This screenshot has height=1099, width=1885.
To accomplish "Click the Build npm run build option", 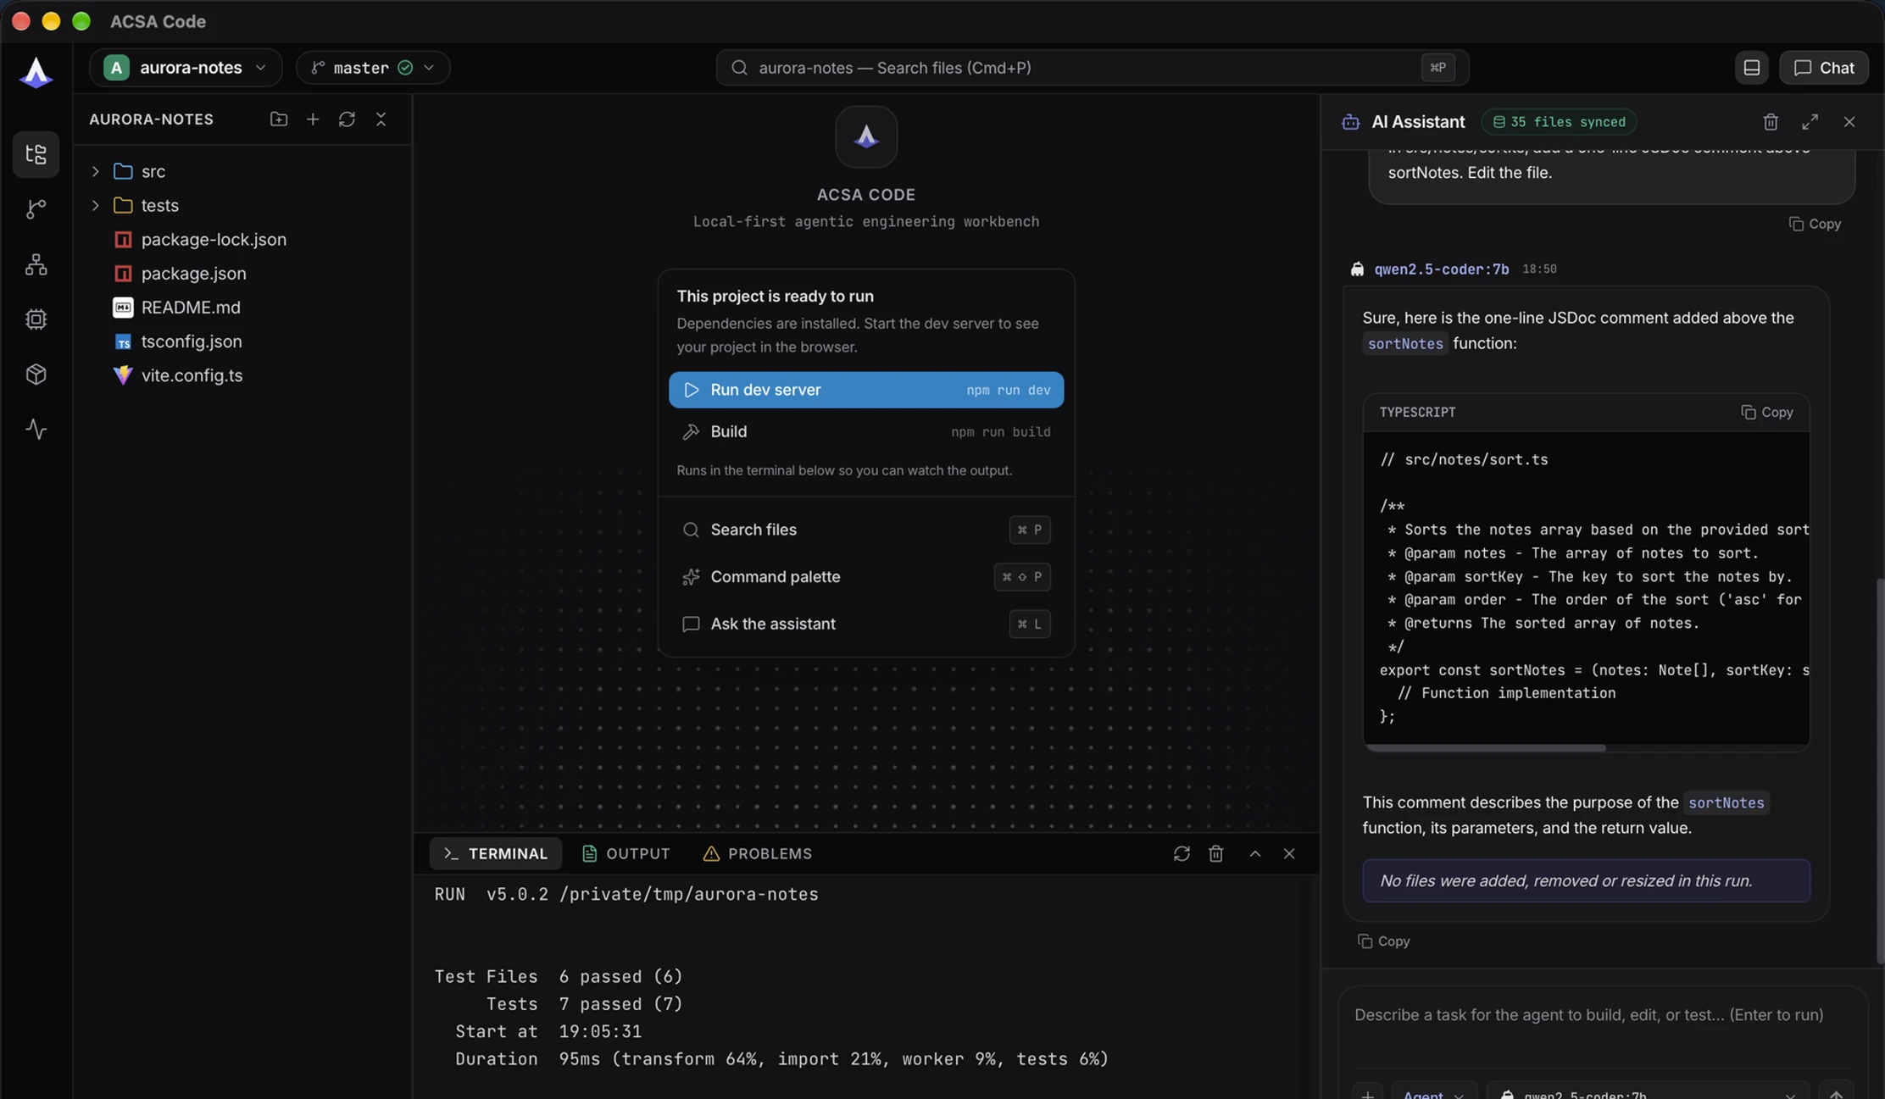I will (x=865, y=432).
